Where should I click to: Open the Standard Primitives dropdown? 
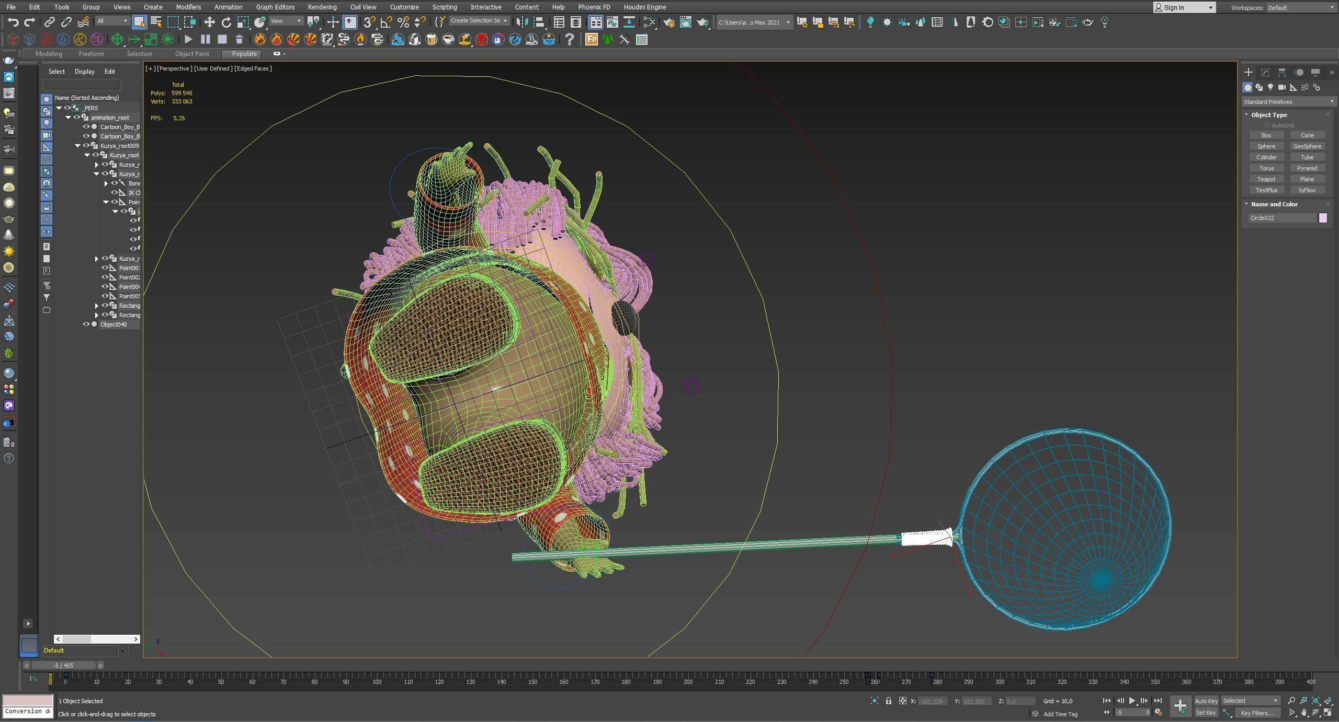[1289, 101]
